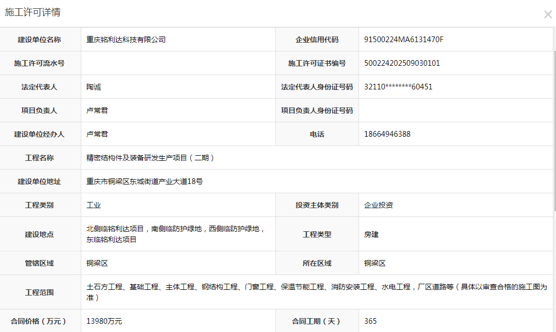The height and width of the screenshot is (332, 556).
Task: Select company name 重庆铭利达科技有限公司
Action: pos(126,40)
